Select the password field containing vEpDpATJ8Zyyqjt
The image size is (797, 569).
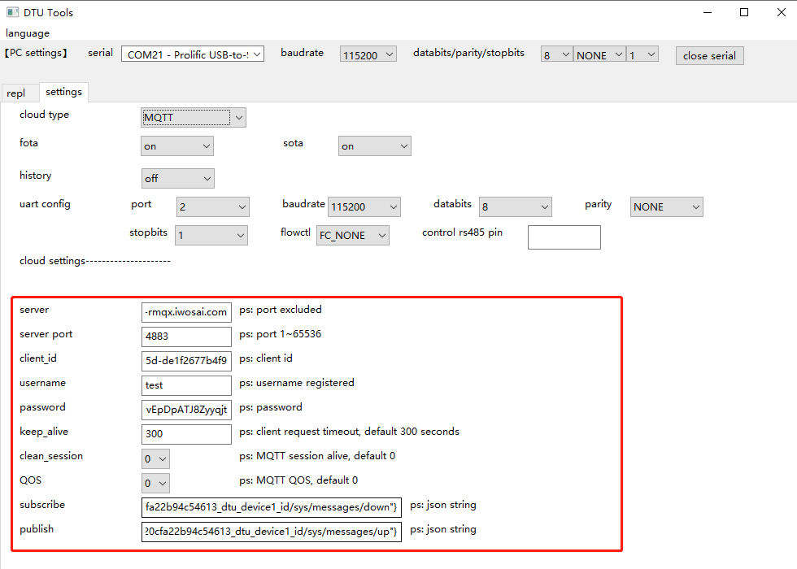(x=186, y=410)
